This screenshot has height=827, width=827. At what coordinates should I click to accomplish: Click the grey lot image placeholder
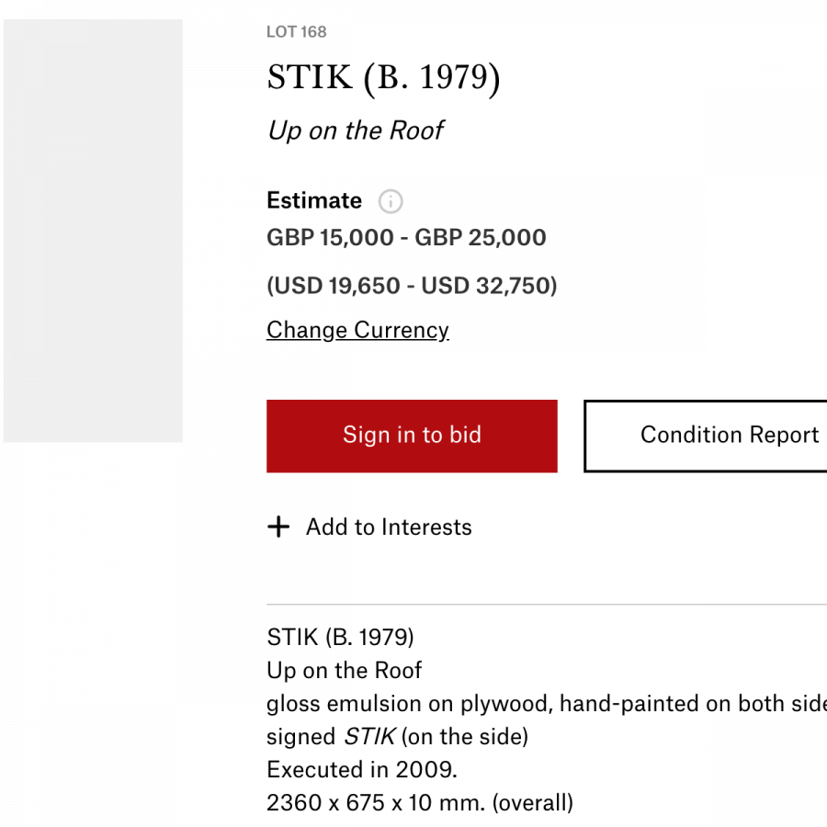tap(94, 231)
